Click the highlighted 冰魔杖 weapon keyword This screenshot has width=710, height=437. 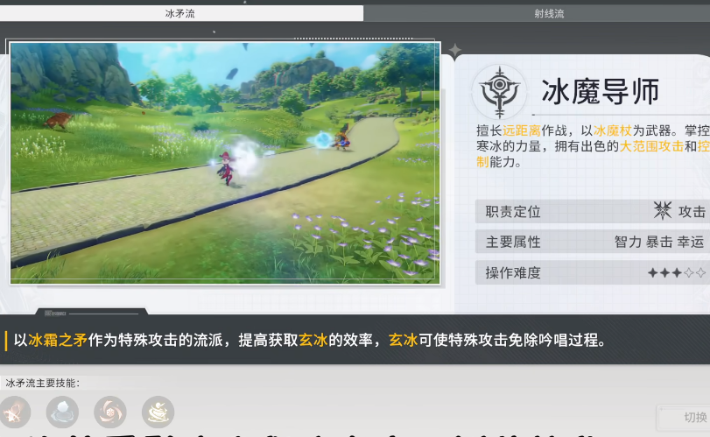[612, 130]
